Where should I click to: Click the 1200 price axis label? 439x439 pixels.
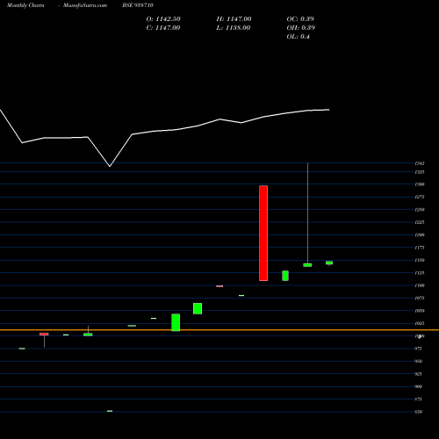pyautogui.click(x=420, y=234)
